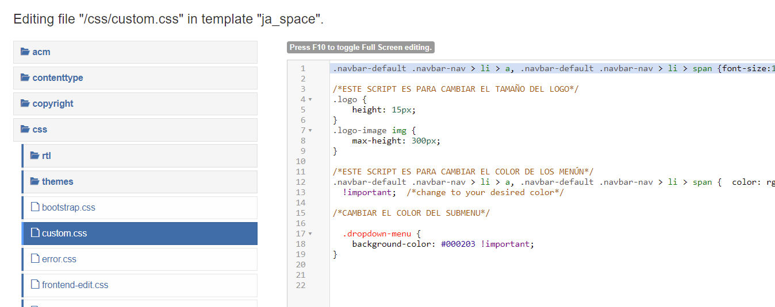Click line number 1 in the gutter

tap(303, 68)
